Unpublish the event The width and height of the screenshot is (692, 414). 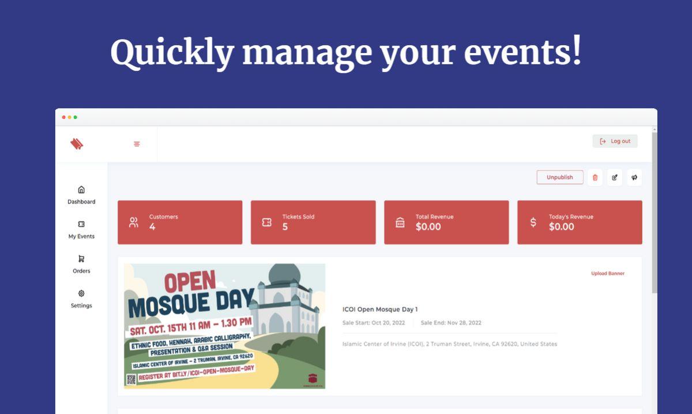[559, 178]
